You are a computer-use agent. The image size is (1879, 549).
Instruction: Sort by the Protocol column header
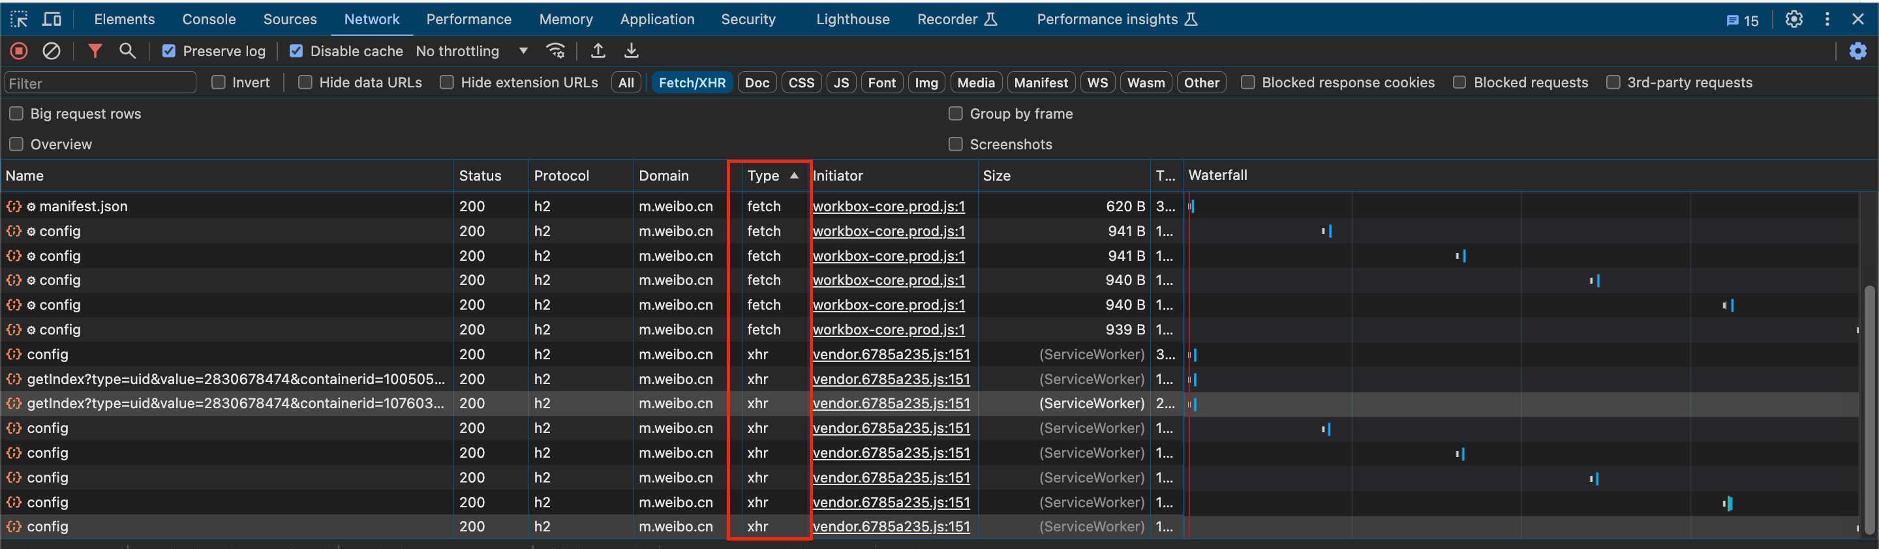[x=581, y=175]
